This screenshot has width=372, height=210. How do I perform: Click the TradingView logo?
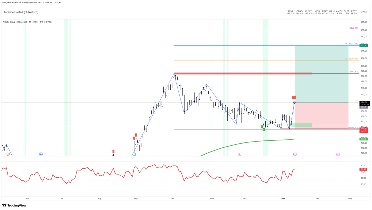(14, 205)
